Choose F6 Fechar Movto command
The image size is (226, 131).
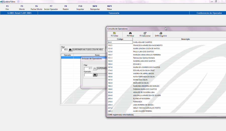(x=36, y=8)
